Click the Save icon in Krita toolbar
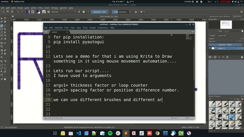The image size is (244, 137). coord(12,12)
